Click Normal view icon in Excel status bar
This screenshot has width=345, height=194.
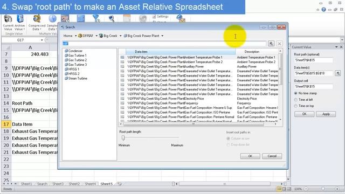(x=279, y=189)
